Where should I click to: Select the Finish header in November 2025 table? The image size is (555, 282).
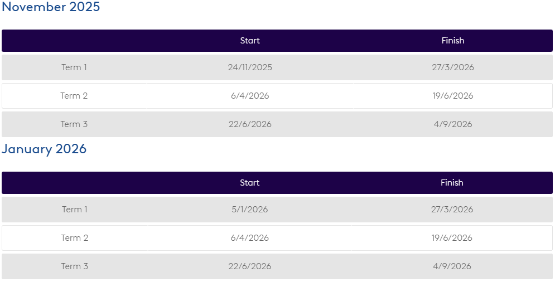(x=452, y=41)
